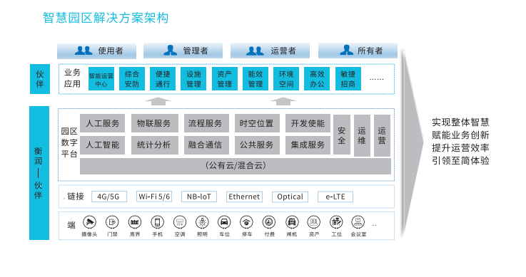This screenshot has width=526, height=277.
Task: Click the 照明 lighting icon
Action: coord(202,222)
